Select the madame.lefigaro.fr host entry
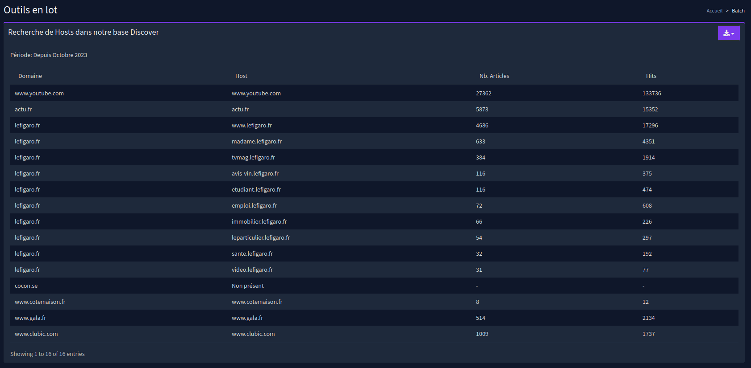751x368 pixels. pyautogui.click(x=257, y=142)
